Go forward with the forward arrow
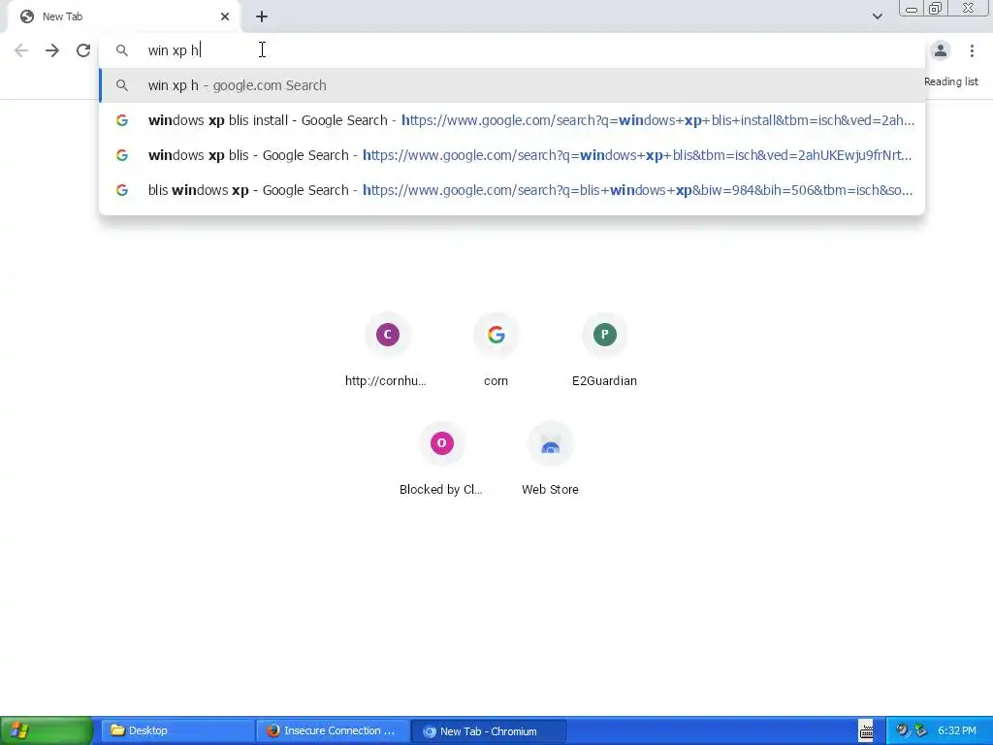Screen dimensions: 993x745 [52, 50]
